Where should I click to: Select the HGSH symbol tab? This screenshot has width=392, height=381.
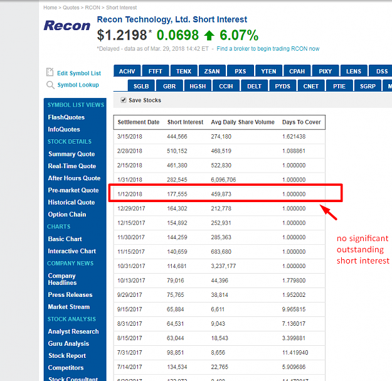(198, 86)
